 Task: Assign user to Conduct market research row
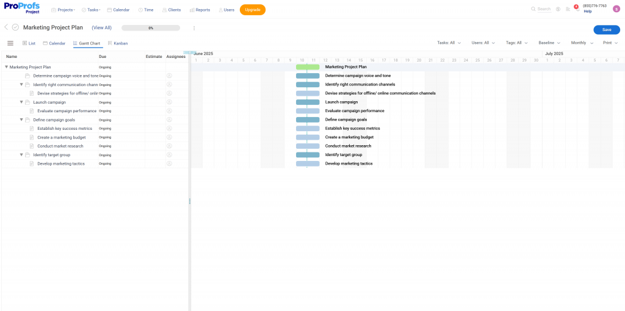pos(170,146)
